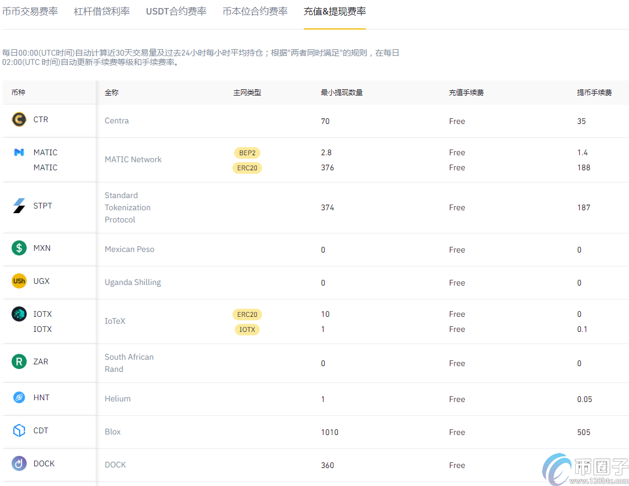Click the UGX ticker text
This screenshot has width=629, height=486.
[41, 281]
